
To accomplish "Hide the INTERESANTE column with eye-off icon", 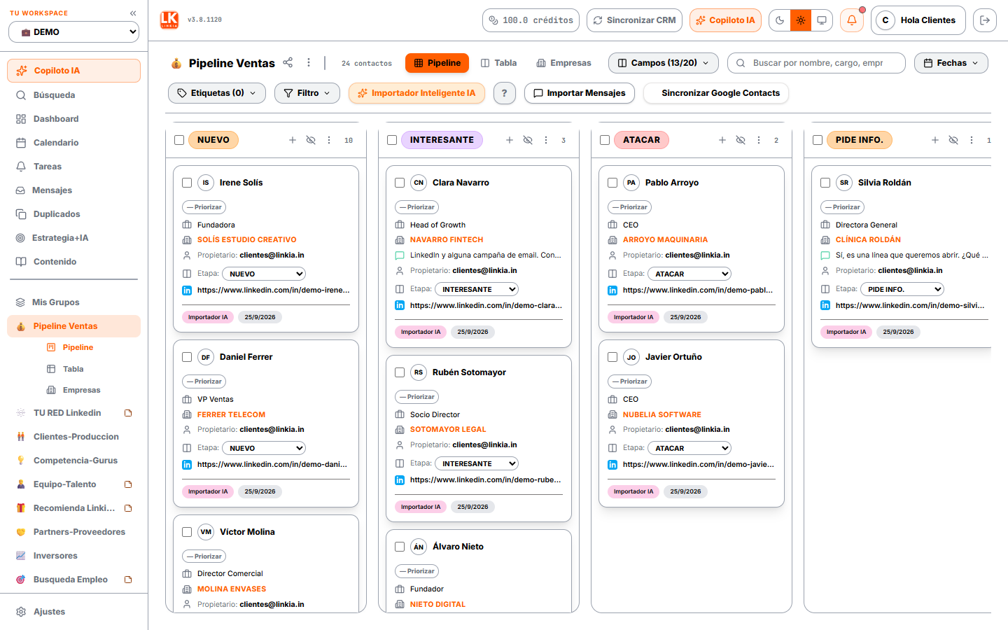I will click(528, 140).
